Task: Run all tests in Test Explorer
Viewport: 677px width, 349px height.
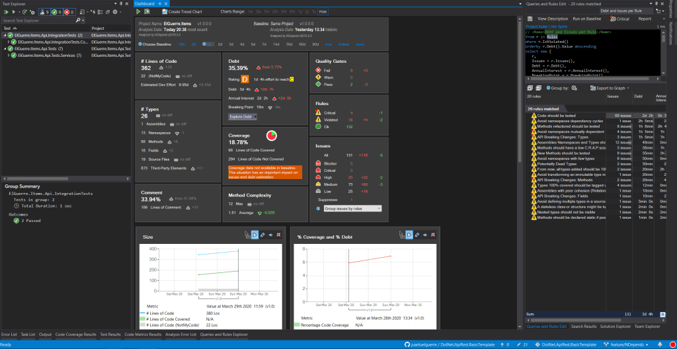Action: [x=6, y=12]
